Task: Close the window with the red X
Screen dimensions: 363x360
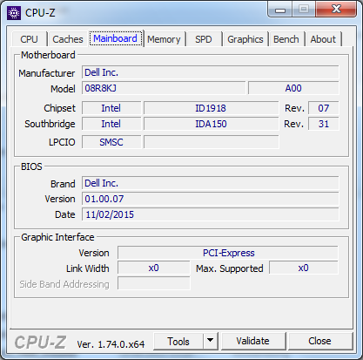Action: [x=336, y=9]
